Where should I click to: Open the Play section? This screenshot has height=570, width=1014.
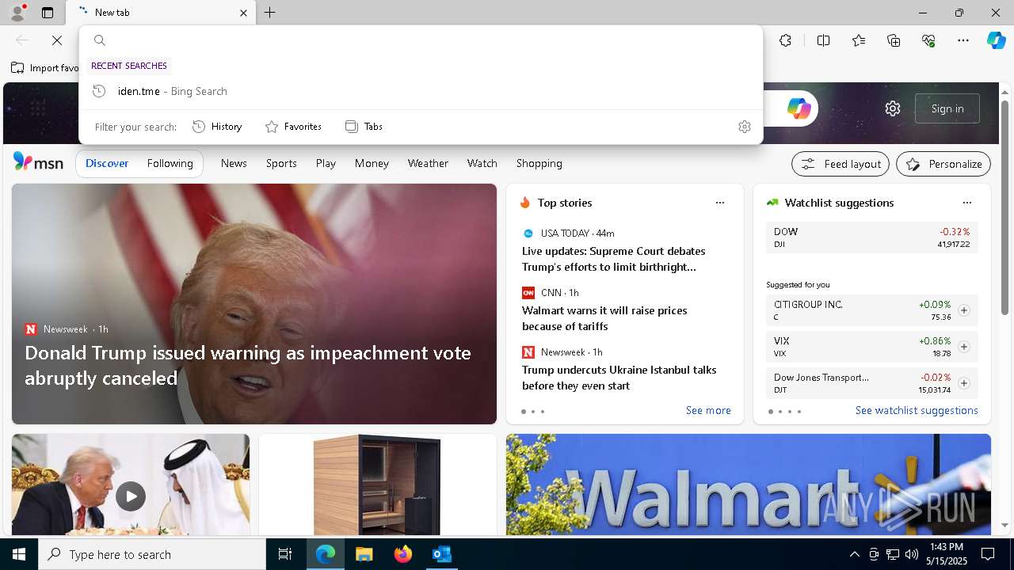tap(326, 163)
